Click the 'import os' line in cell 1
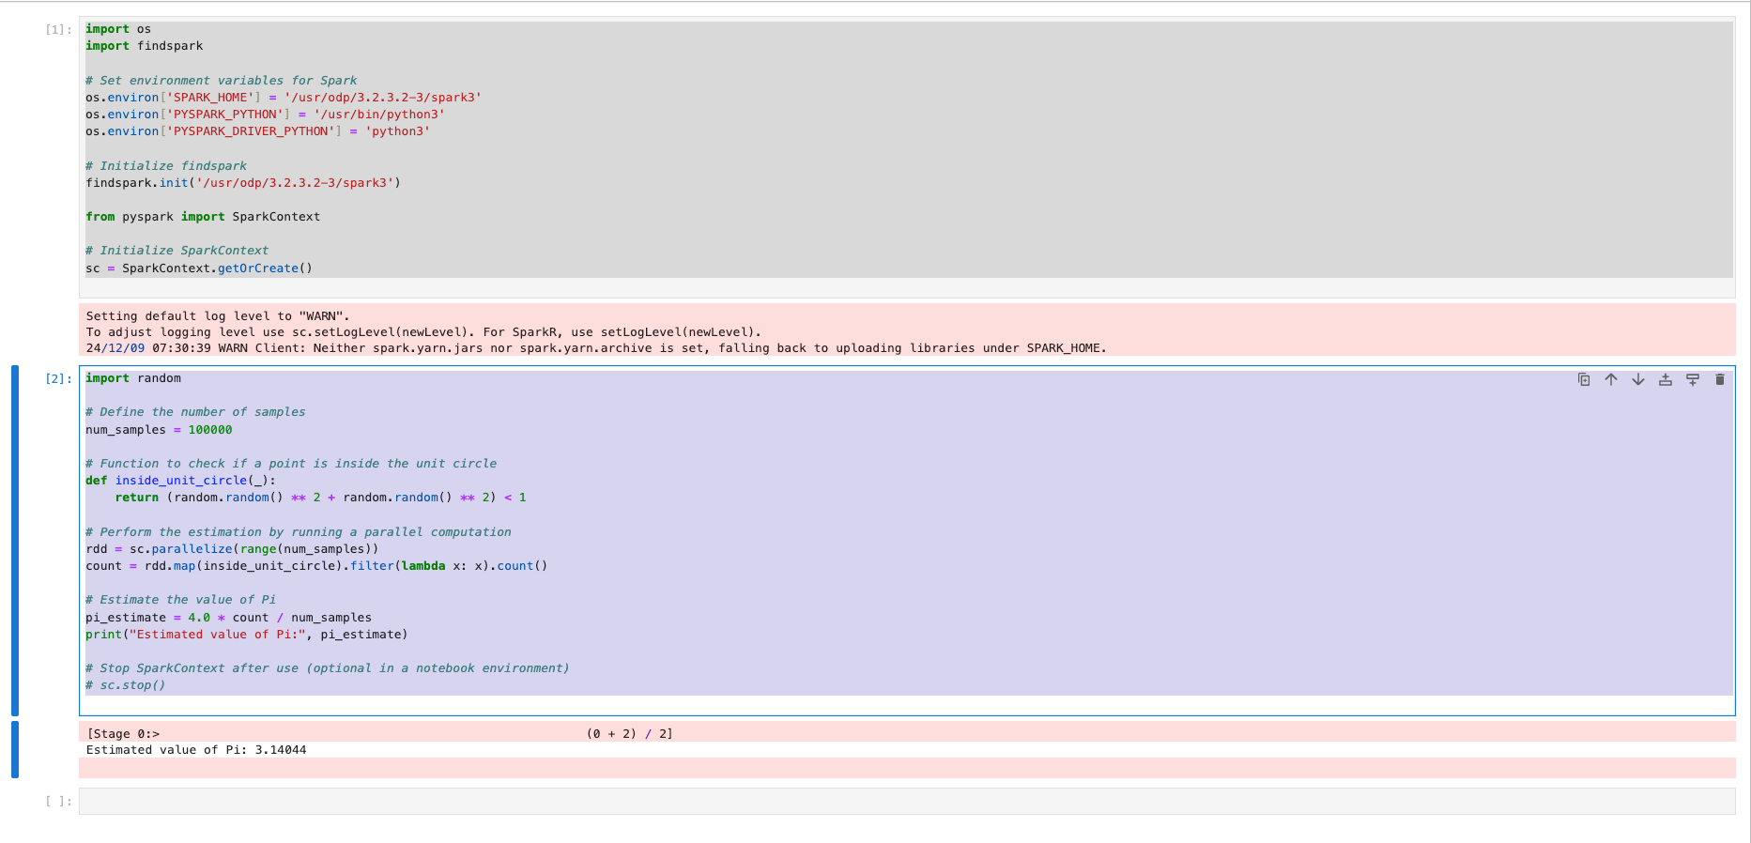Image resolution: width=1751 pixels, height=843 pixels. click(118, 29)
